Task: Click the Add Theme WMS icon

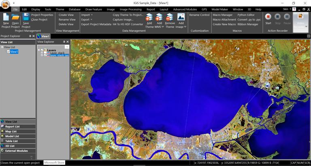Action: click(x=160, y=17)
